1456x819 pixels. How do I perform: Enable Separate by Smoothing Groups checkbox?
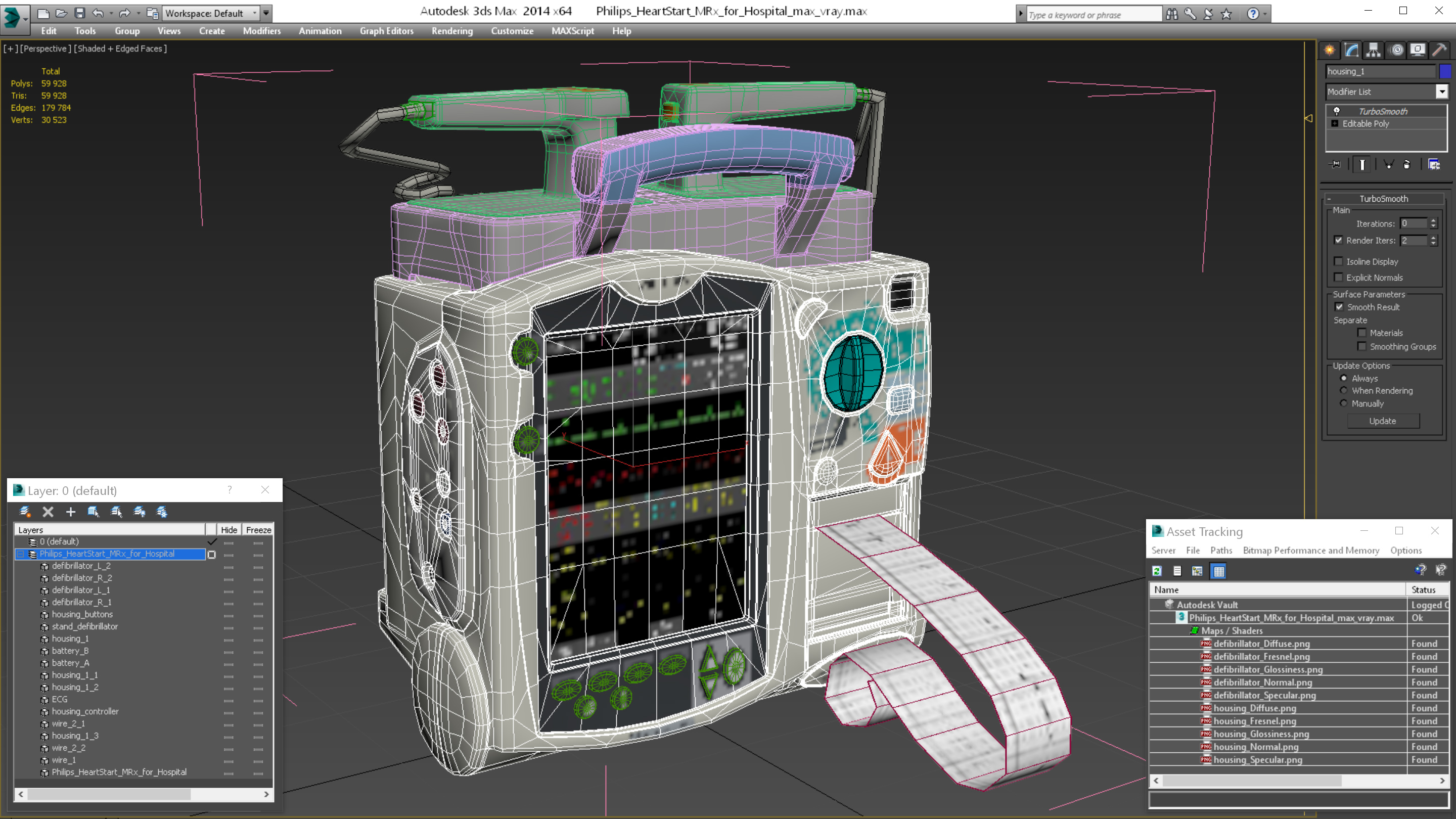pyautogui.click(x=1361, y=346)
